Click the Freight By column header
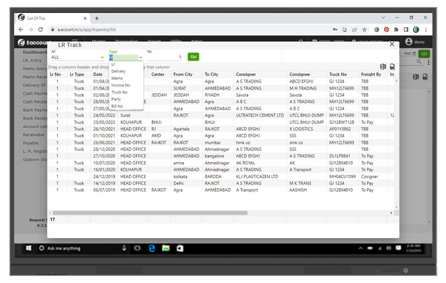Viewport: 446px width, 283px height. (x=371, y=74)
